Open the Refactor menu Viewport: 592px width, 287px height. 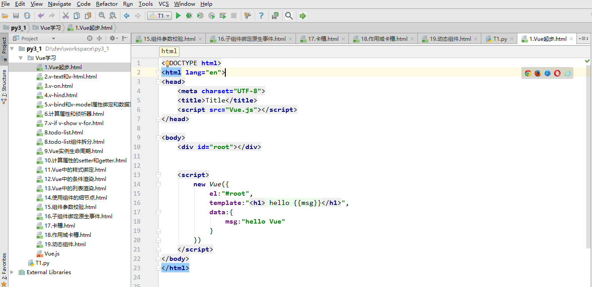(107, 4)
